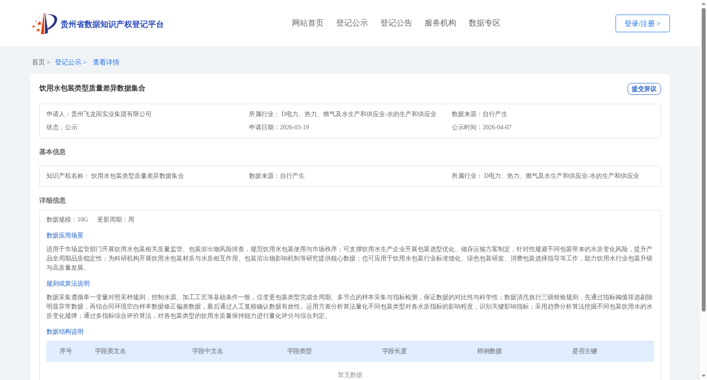Click the scrollbar down arrow
The width and height of the screenshot is (707, 380).
(x=703, y=376)
